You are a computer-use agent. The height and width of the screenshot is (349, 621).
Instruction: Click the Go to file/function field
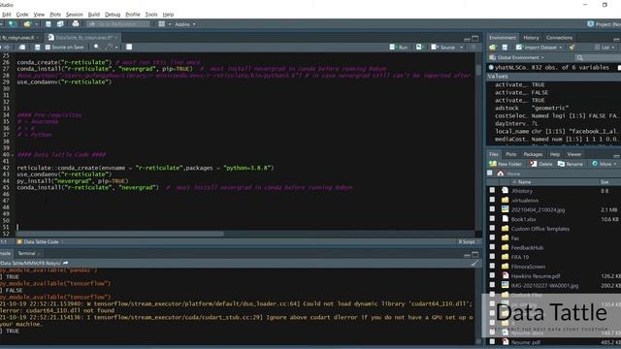(118, 24)
